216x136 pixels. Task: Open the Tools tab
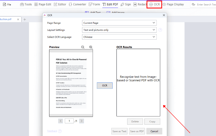(x=26, y=4)
